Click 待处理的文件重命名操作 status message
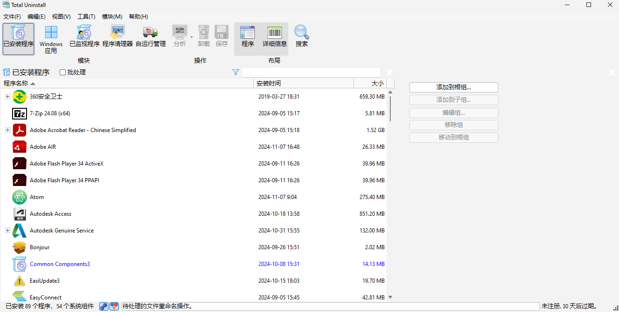Image resolution: width=619 pixels, height=312 pixels. coord(158,306)
